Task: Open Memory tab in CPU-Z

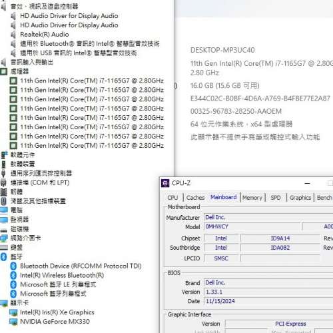Action: coord(252,198)
